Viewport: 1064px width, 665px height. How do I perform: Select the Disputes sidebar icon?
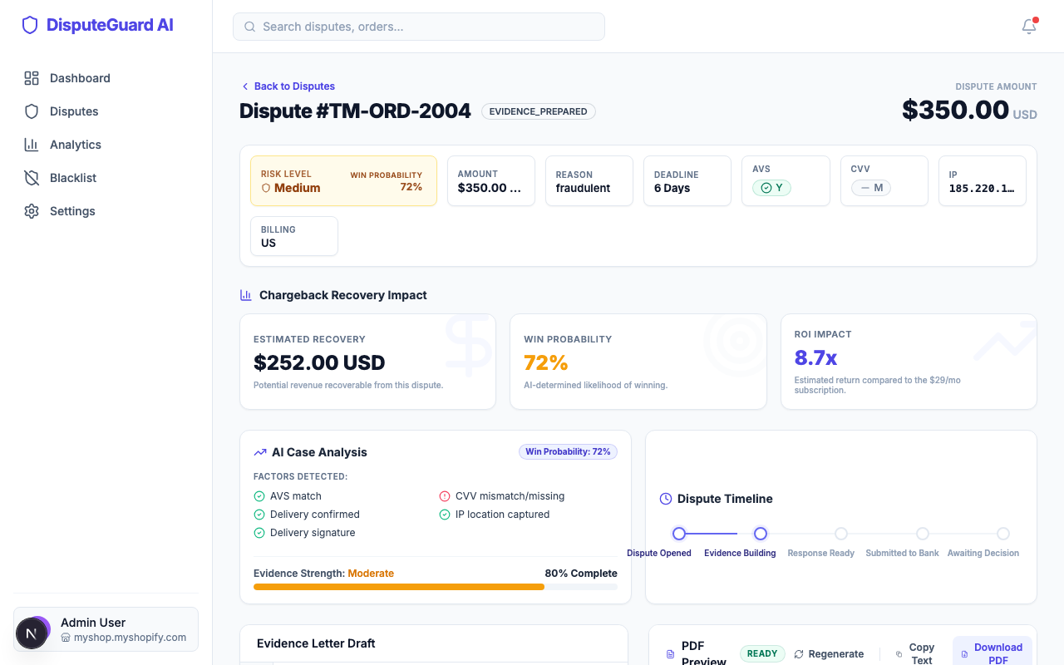click(31, 111)
